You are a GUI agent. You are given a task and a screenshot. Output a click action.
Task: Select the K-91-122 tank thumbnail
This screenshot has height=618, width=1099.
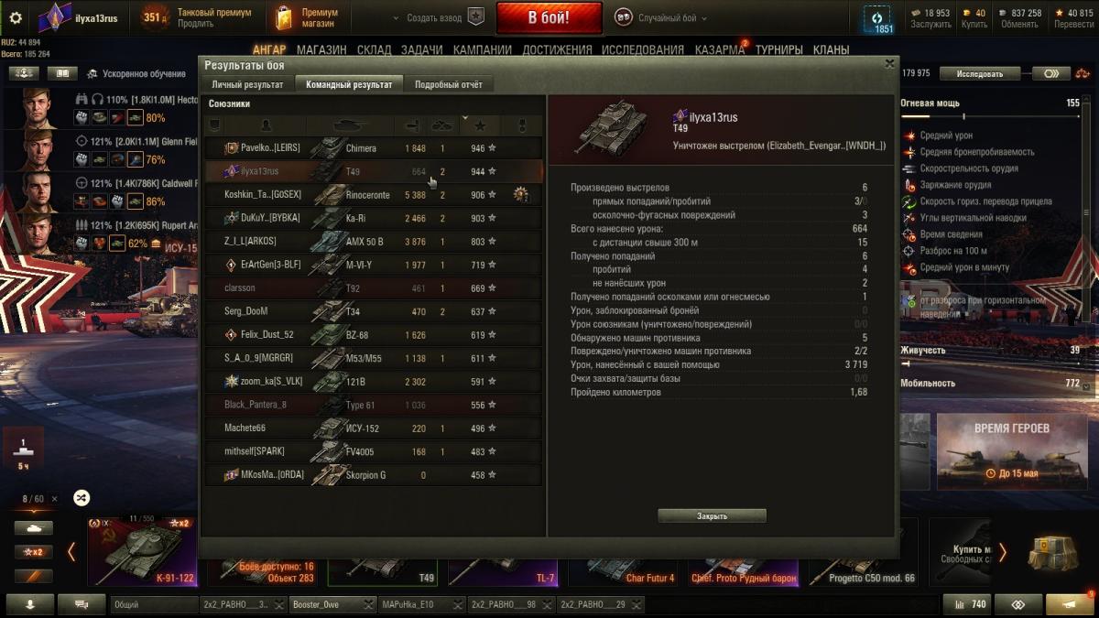[x=142, y=550]
